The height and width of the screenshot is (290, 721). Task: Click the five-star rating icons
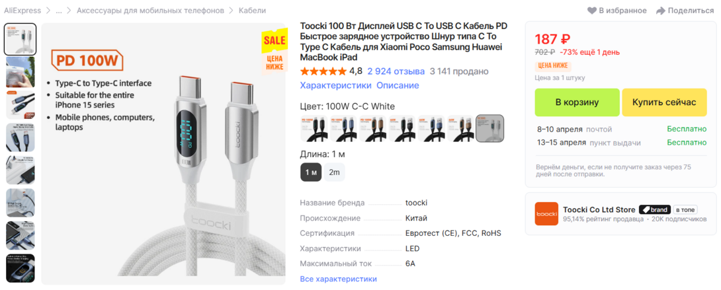coord(323,71)
